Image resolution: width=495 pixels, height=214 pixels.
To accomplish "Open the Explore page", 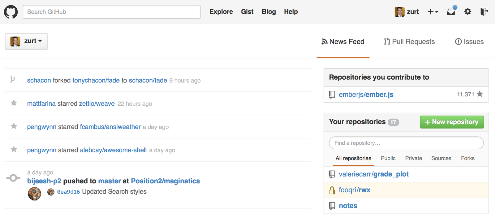I will (x=221, y=12).
